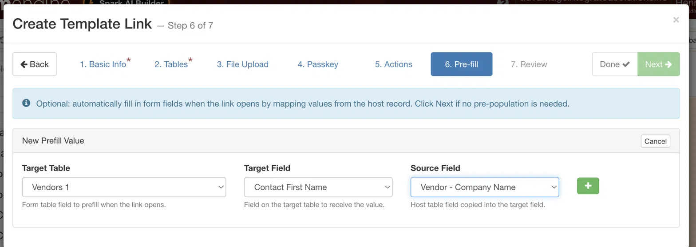The image size is (696, 247).
Task: Click the Done checkmark button
Action: click(615, 64)
